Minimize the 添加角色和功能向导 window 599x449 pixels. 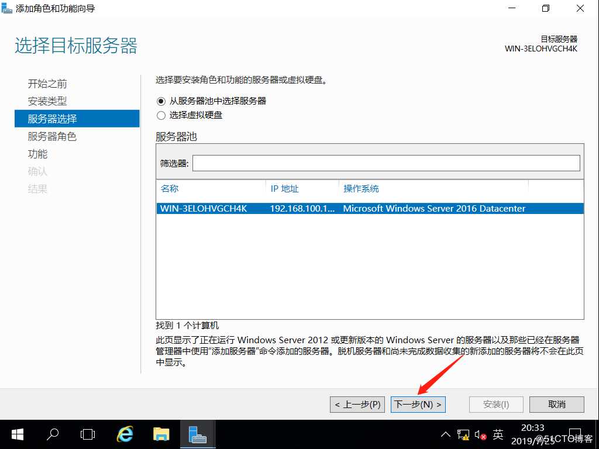(512, 8)
